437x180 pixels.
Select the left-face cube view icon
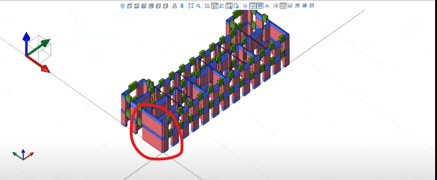click(158, 6)
